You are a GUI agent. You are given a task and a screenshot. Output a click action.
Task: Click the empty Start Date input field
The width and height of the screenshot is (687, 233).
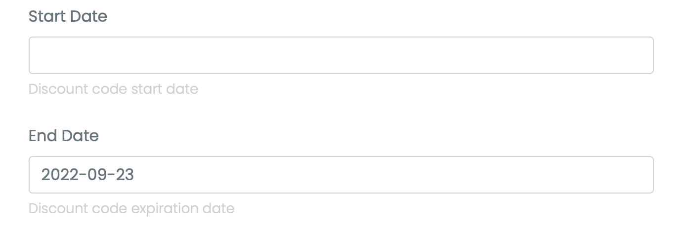click(x=341, y=55)
